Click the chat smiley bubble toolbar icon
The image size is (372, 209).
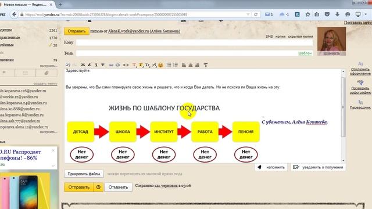(348, 15)
